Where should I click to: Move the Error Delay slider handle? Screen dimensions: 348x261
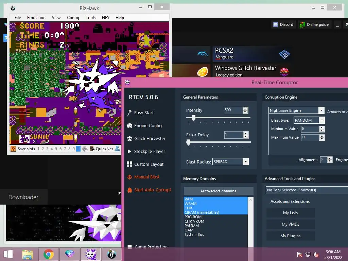point(188,142)
